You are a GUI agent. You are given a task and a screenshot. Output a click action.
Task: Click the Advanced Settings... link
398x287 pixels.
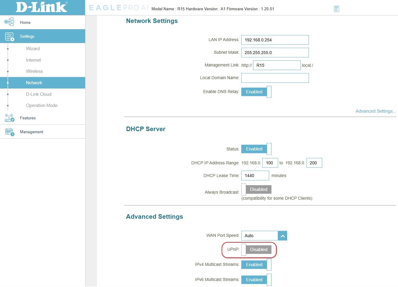coord(376,111)
